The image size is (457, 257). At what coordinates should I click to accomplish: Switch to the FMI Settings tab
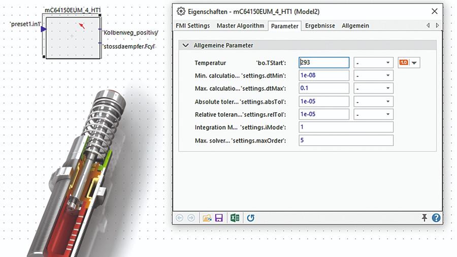pos(192,25)
